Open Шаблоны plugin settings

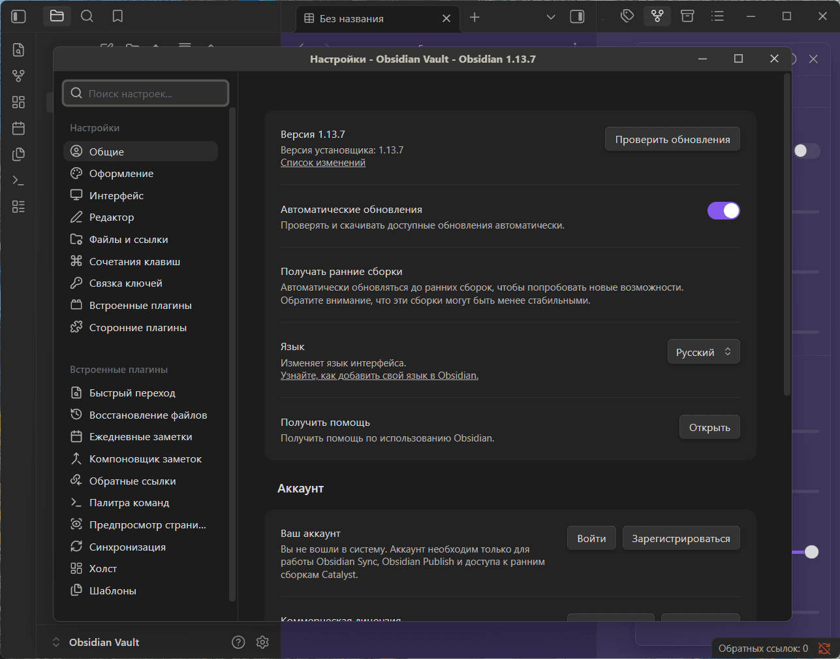click(141, 590)
